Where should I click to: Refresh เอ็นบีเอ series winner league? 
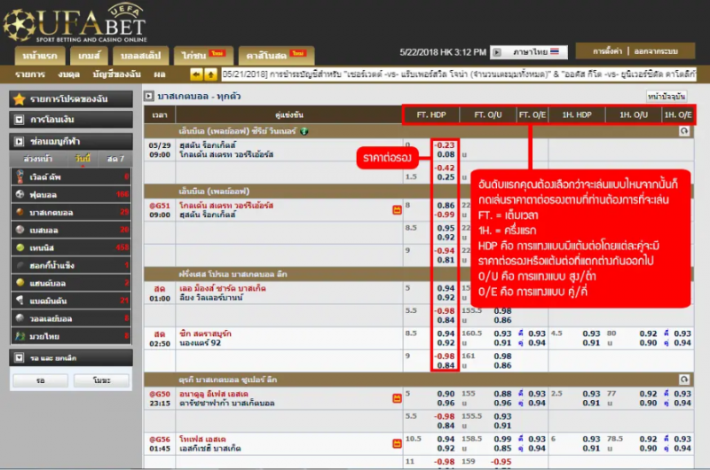[684, 130]
